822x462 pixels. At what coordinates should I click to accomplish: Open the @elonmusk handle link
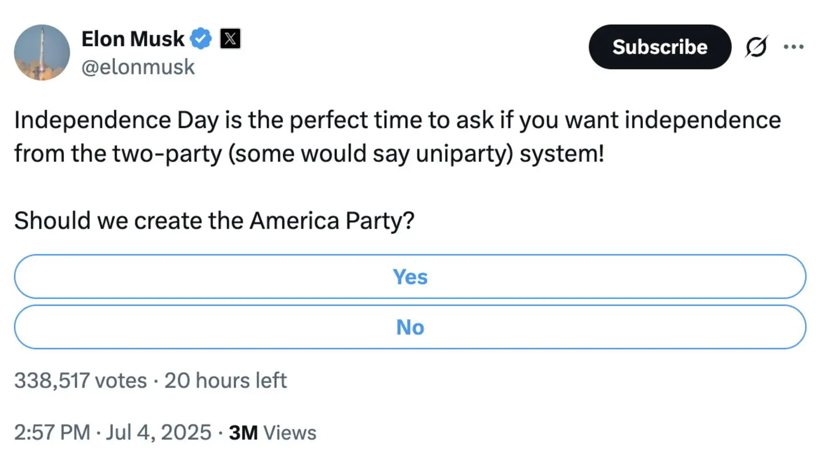[138, 67]
